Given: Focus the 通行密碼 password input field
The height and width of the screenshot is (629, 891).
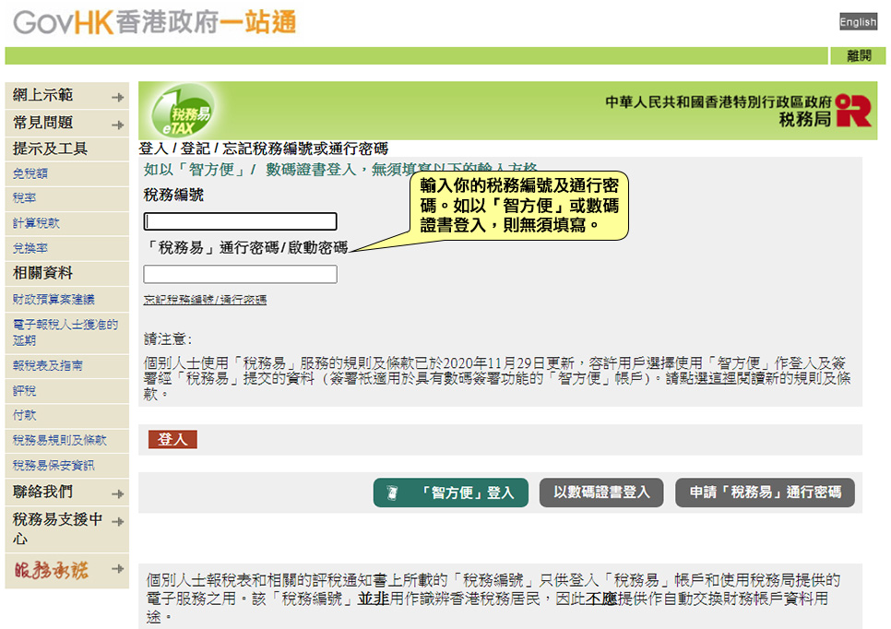Looking at the screenshot, I should (241, 274).
